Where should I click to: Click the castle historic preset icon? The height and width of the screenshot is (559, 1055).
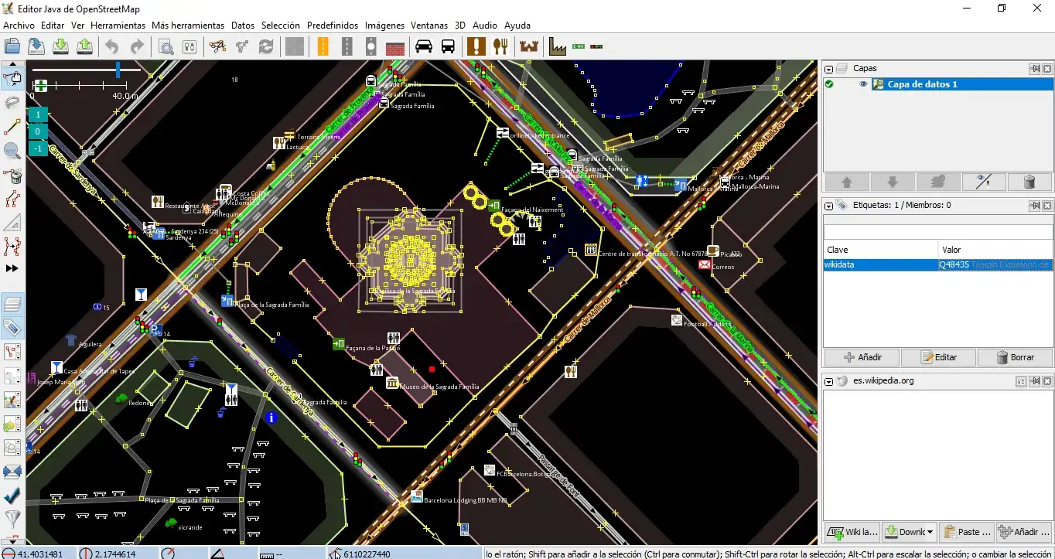click(529, 46)
